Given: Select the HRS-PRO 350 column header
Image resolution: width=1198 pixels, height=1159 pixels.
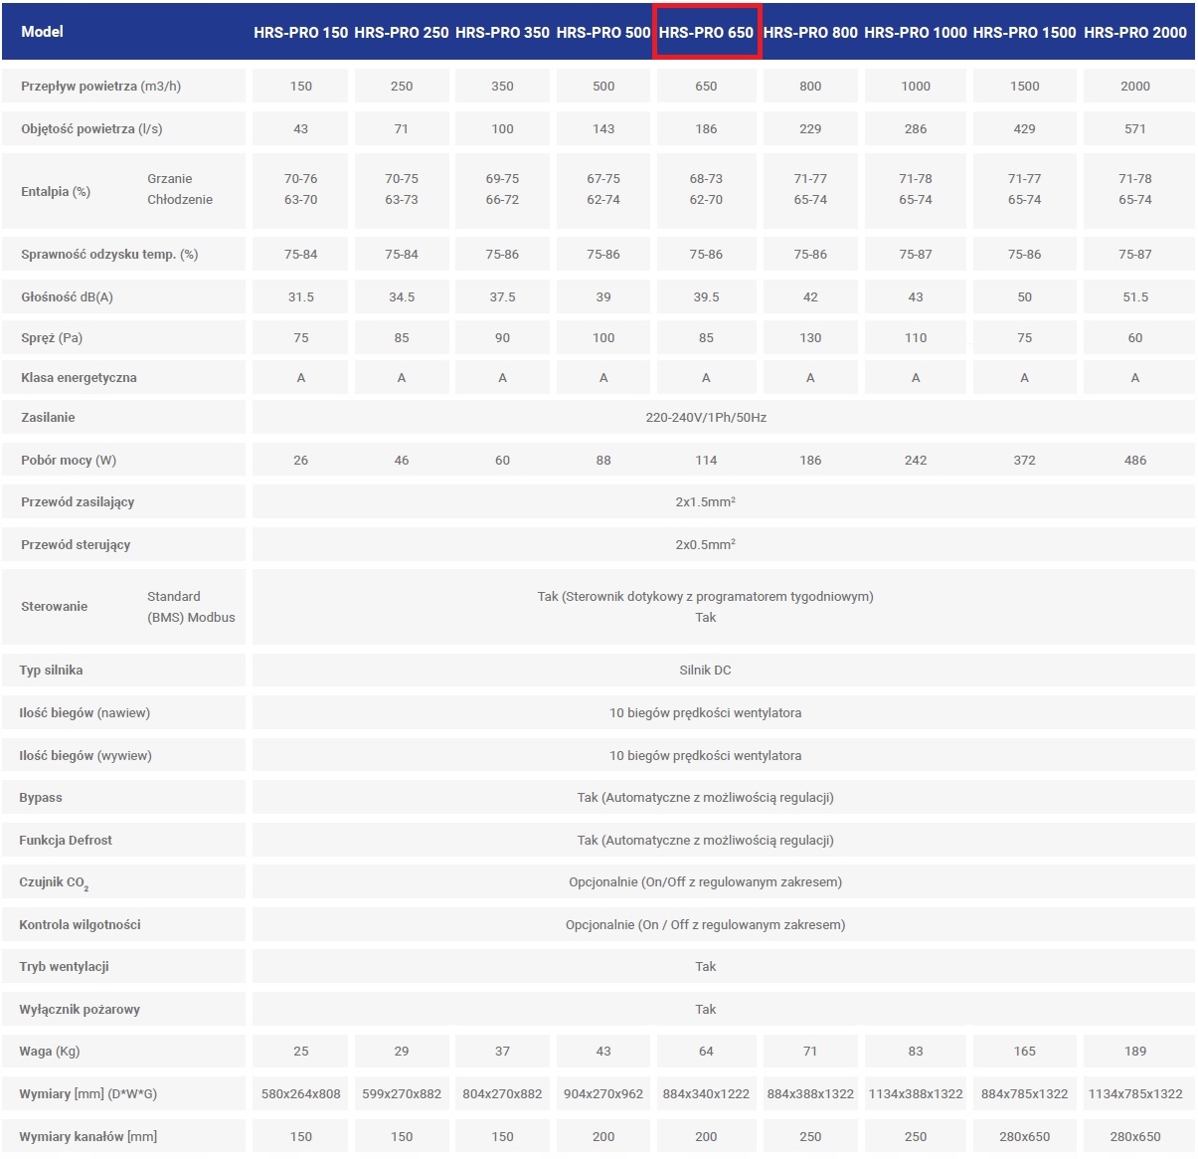Looking at the screenshot, I should [502, 32].
